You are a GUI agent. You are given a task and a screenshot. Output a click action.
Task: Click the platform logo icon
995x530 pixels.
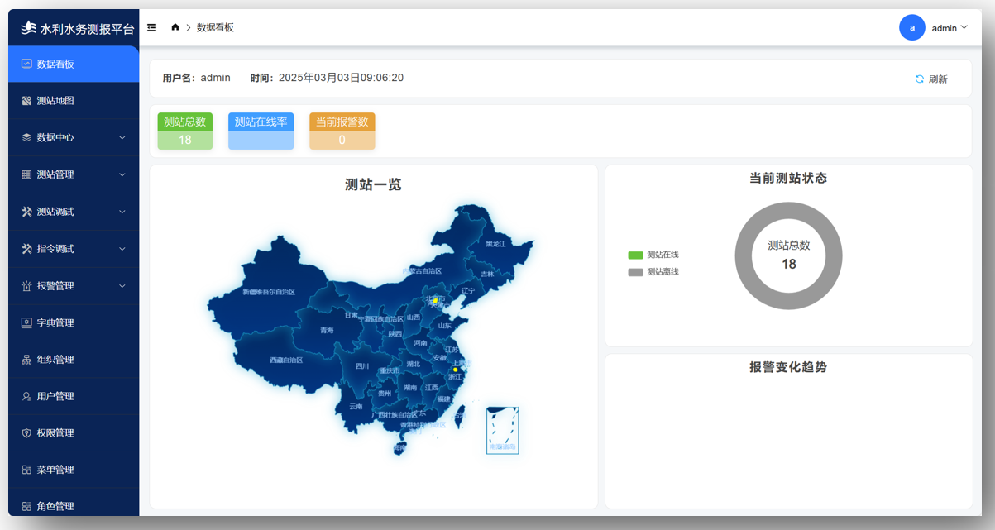pos(28,28)
